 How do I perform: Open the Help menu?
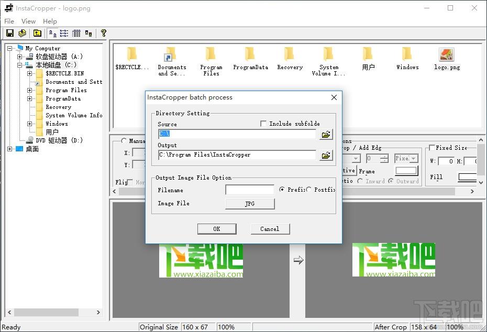coord(50,21)
